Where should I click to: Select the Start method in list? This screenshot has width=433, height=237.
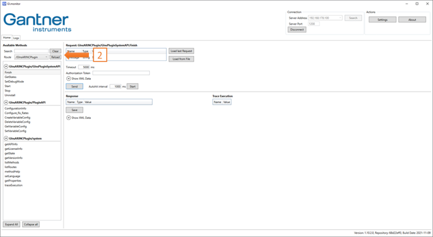pos(7,86)
